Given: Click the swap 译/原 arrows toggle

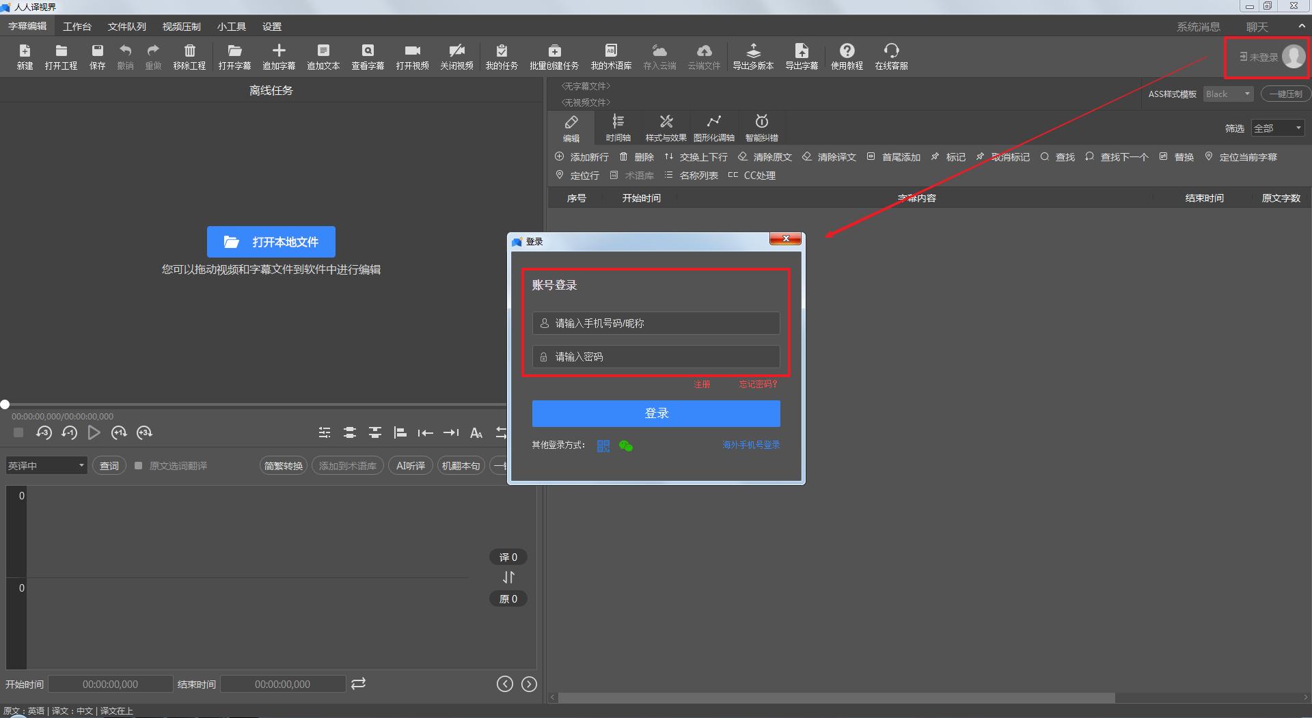Looking at the screenshot, I should coord(508,577).
